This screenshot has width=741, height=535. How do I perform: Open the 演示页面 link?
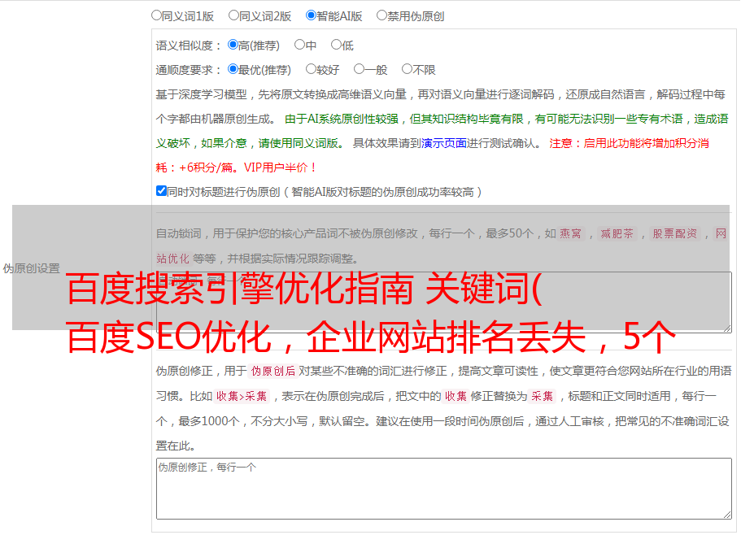(x=444, y=143)
